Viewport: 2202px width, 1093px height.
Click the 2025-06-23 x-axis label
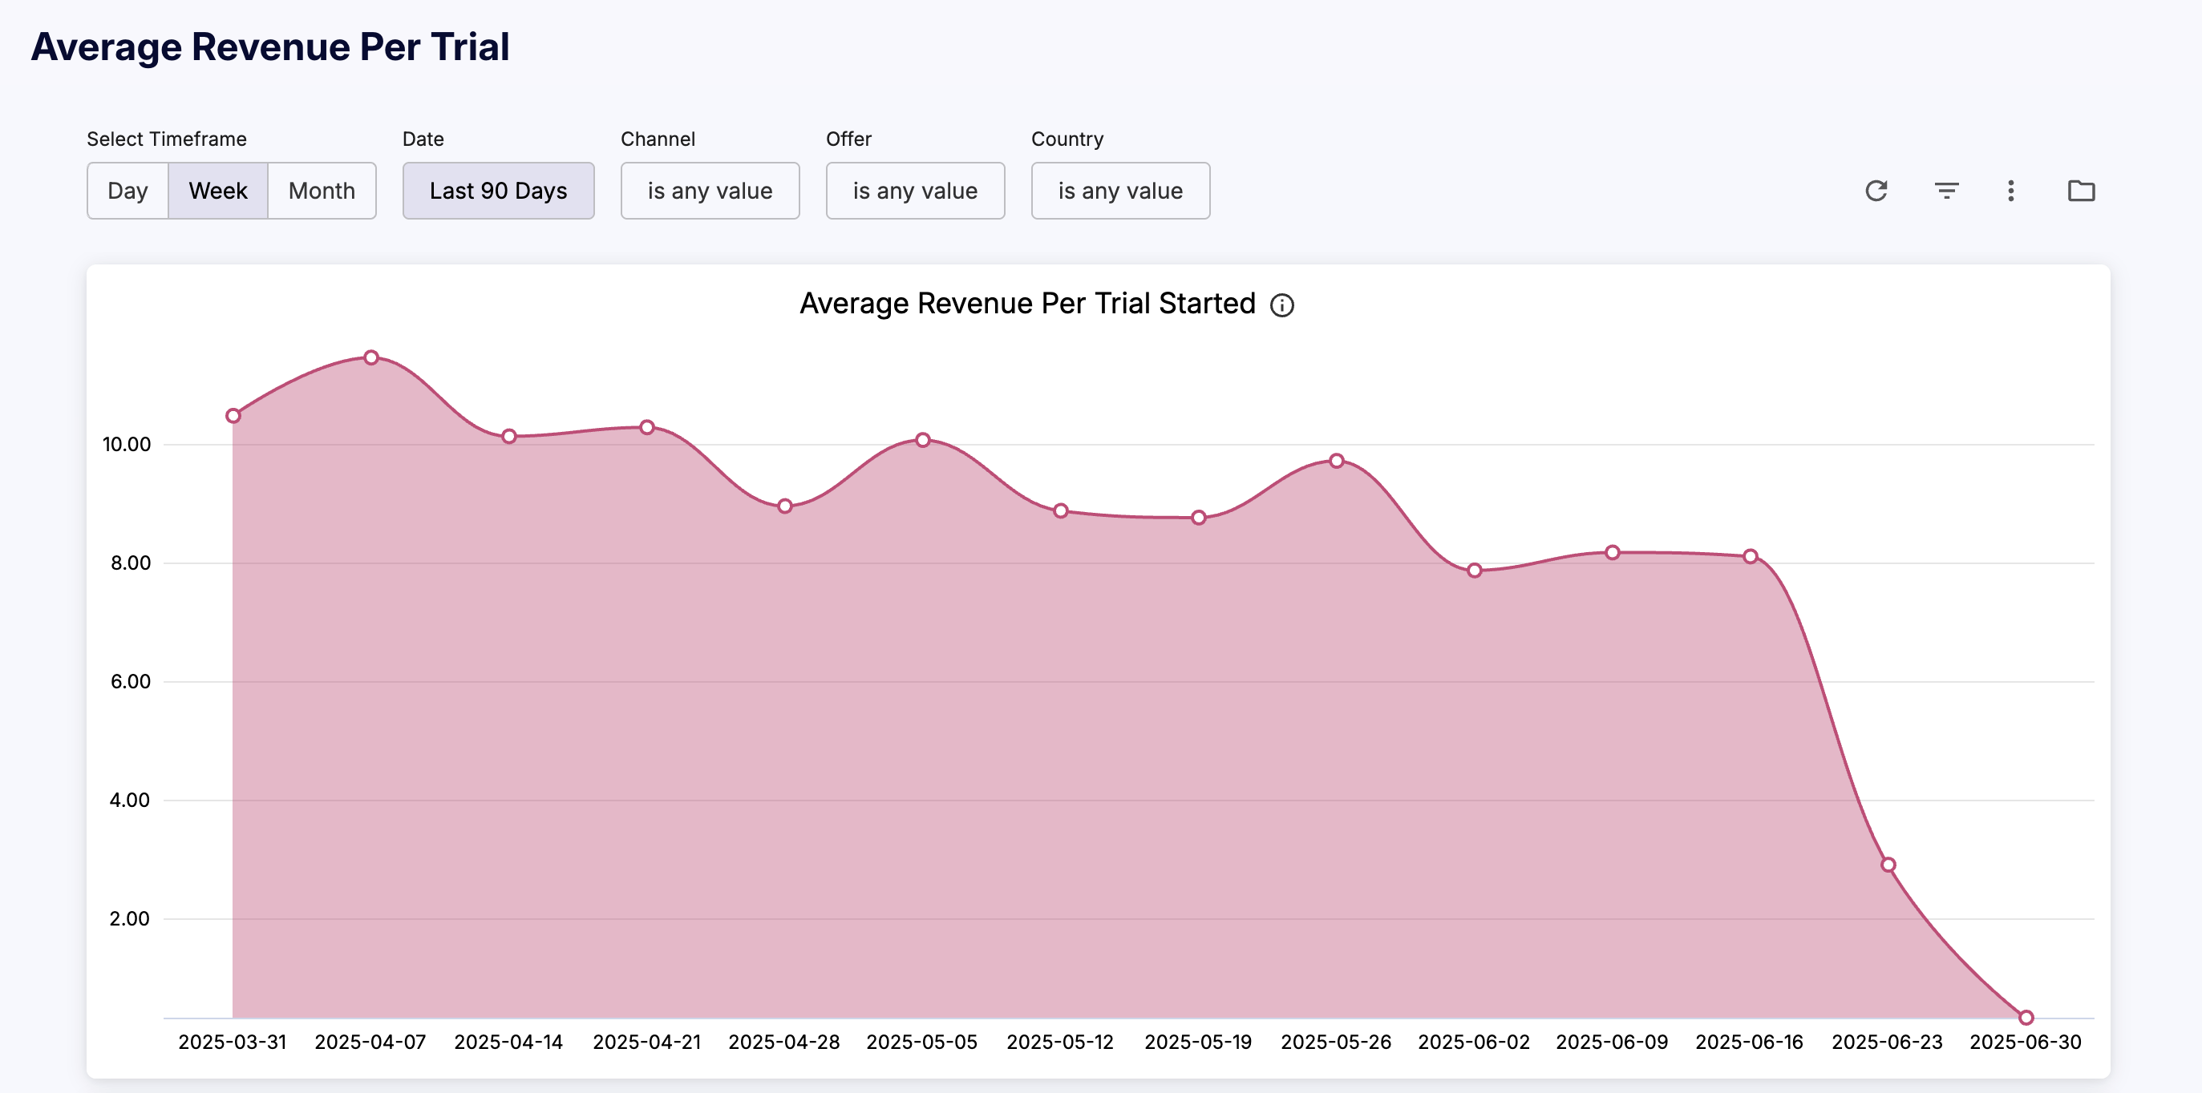(x=1888, y=1042)
